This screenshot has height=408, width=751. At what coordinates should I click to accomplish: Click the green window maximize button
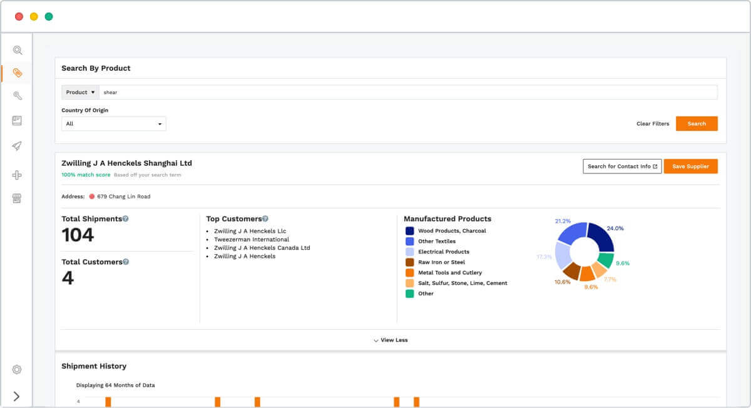pyautogui.click(x=49, y=16)
